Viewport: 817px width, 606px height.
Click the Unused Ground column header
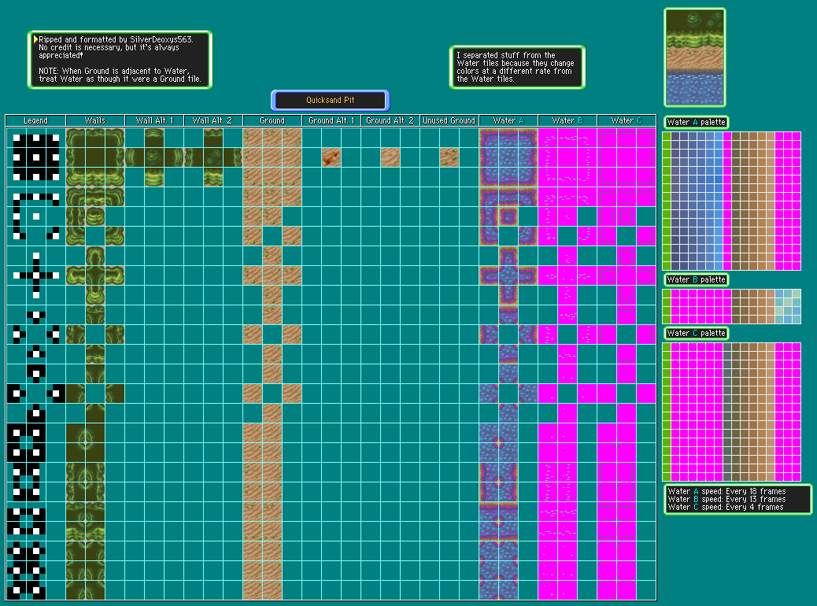pos(449,120)
